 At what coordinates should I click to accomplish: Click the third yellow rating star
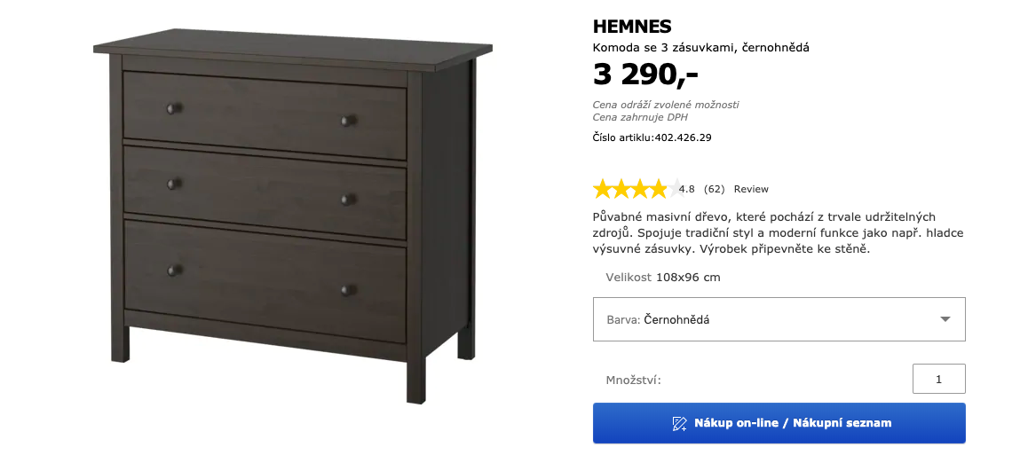[640, 189]
